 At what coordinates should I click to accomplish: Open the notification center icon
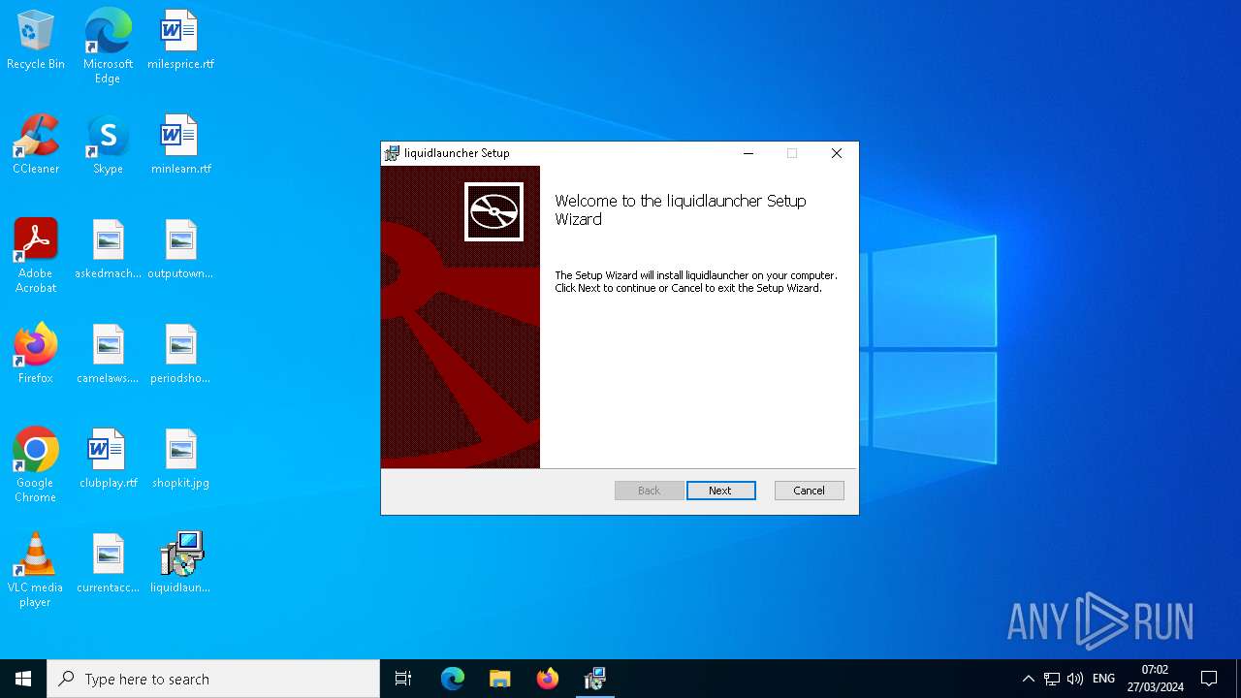click(1209, 679)
